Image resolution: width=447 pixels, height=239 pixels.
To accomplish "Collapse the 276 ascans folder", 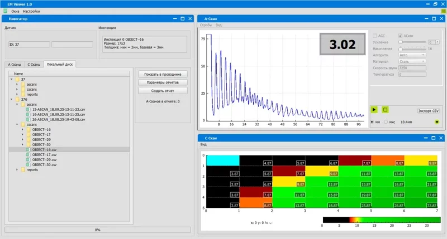I will point(17,104).
